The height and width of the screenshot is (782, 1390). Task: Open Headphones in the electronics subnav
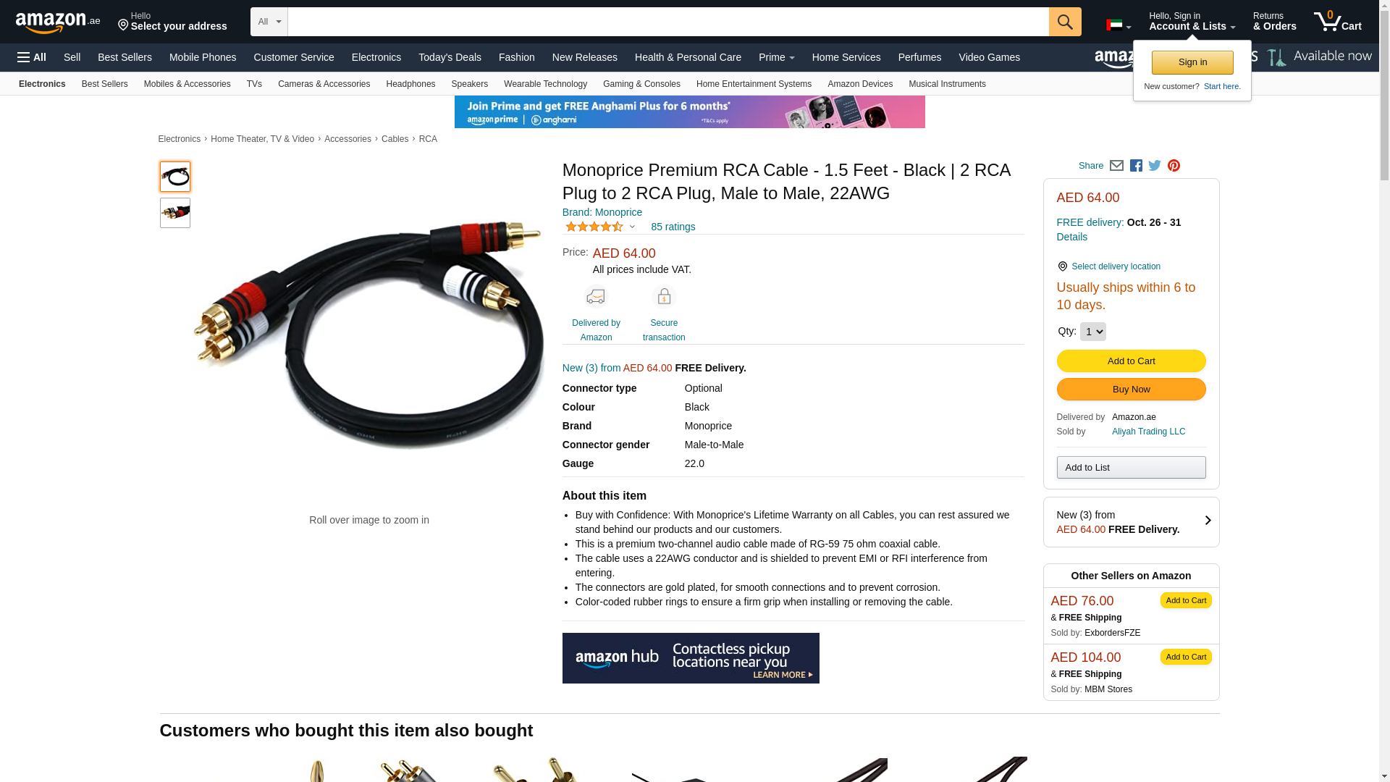click(410, 84)
